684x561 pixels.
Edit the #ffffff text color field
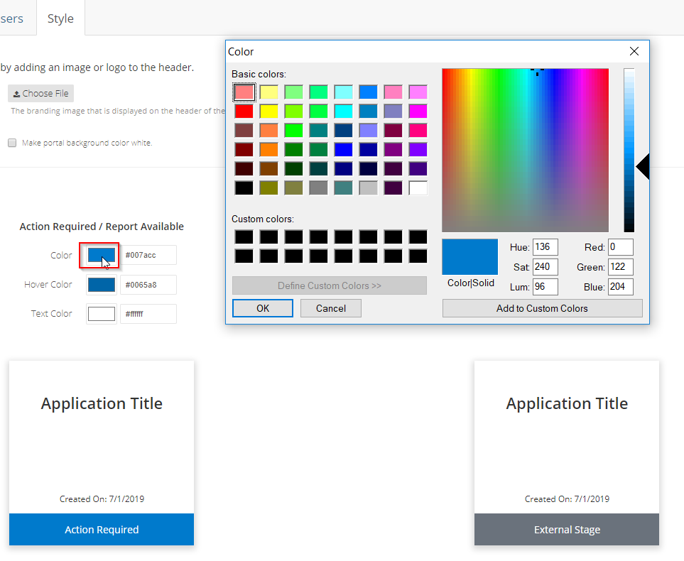coord(148,314)
